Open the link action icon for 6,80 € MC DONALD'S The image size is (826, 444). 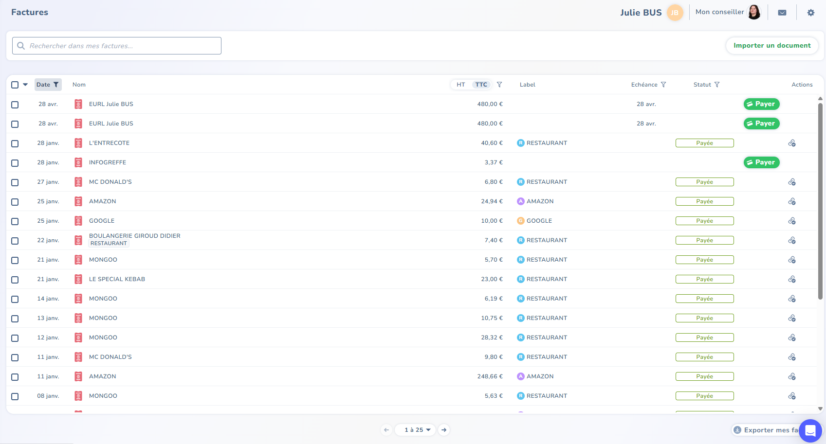tap(792, 182)
